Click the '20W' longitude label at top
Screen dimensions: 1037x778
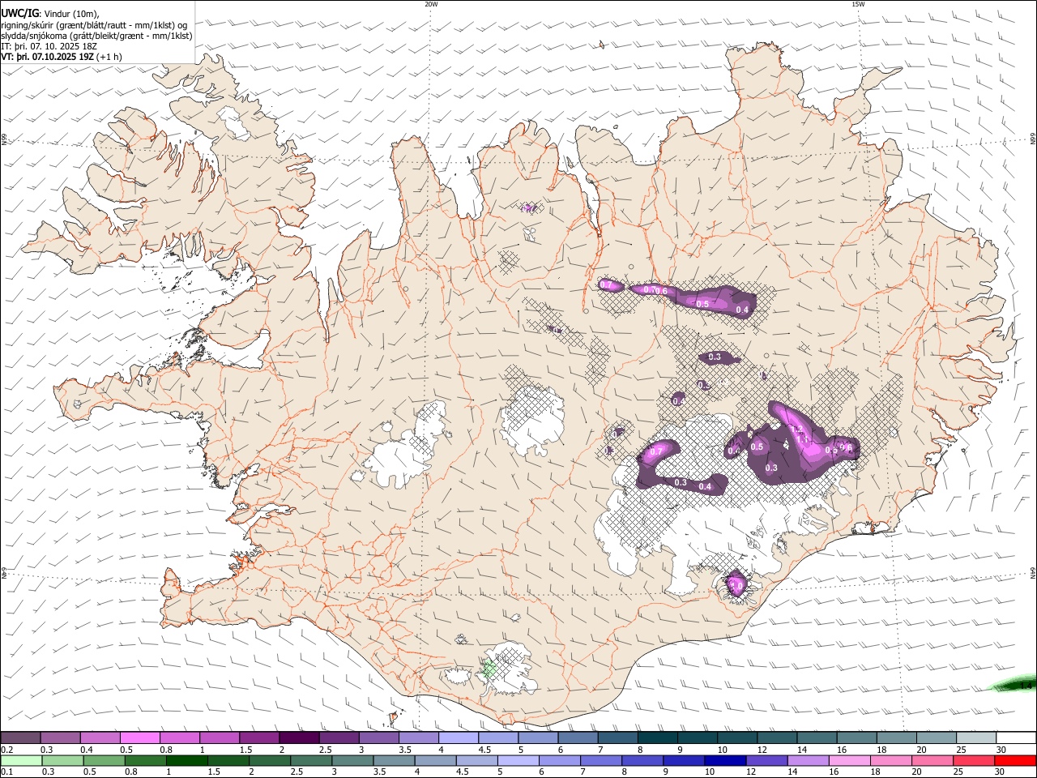point(431,4)
